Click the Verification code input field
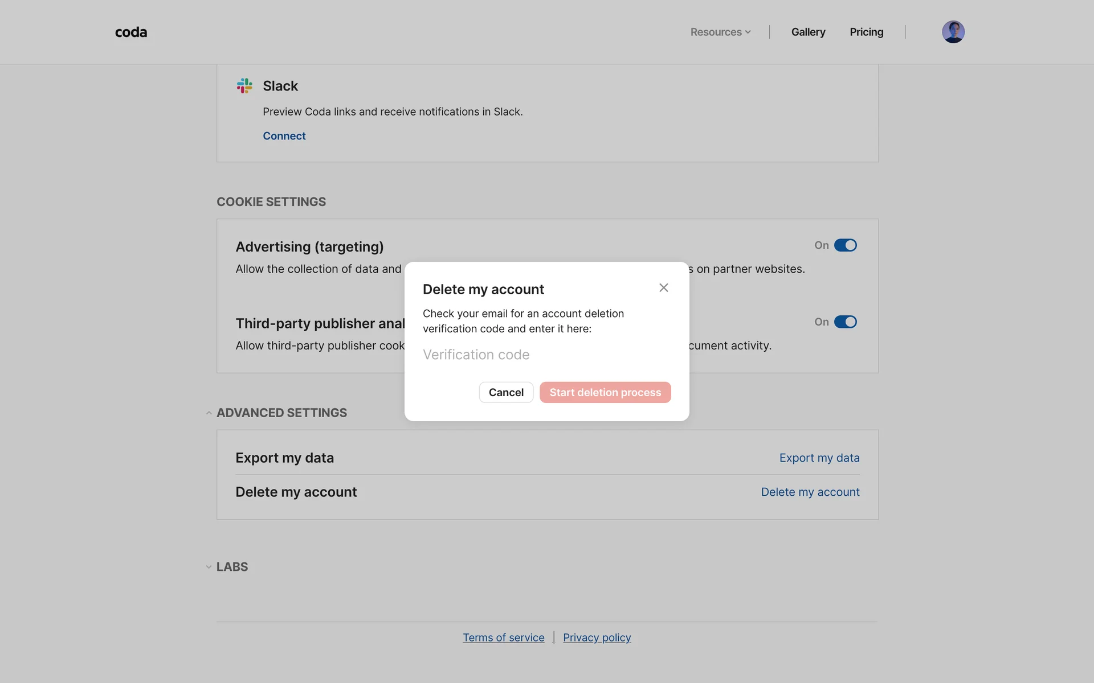Image resolution: width=1094 pixels, height=683 pixels. (x=546, y=355)
